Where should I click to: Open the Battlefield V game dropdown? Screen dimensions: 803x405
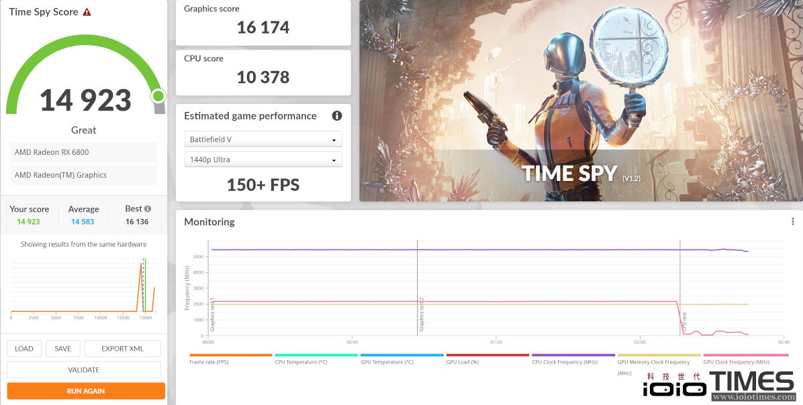click(x=263, y=139)
